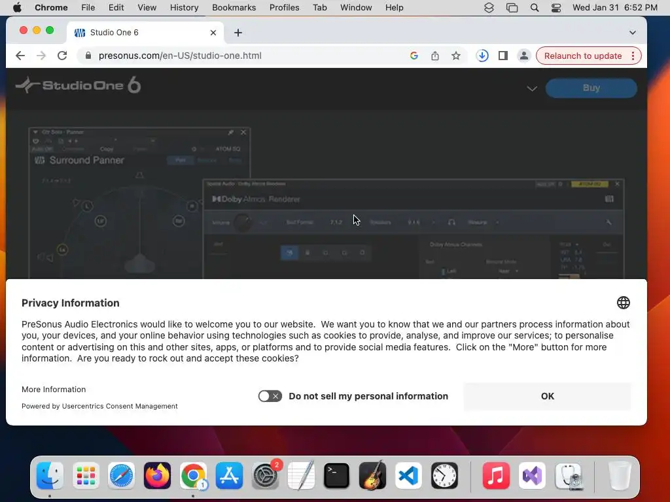
Task: Open More Information link
Action: pos(54,390)
